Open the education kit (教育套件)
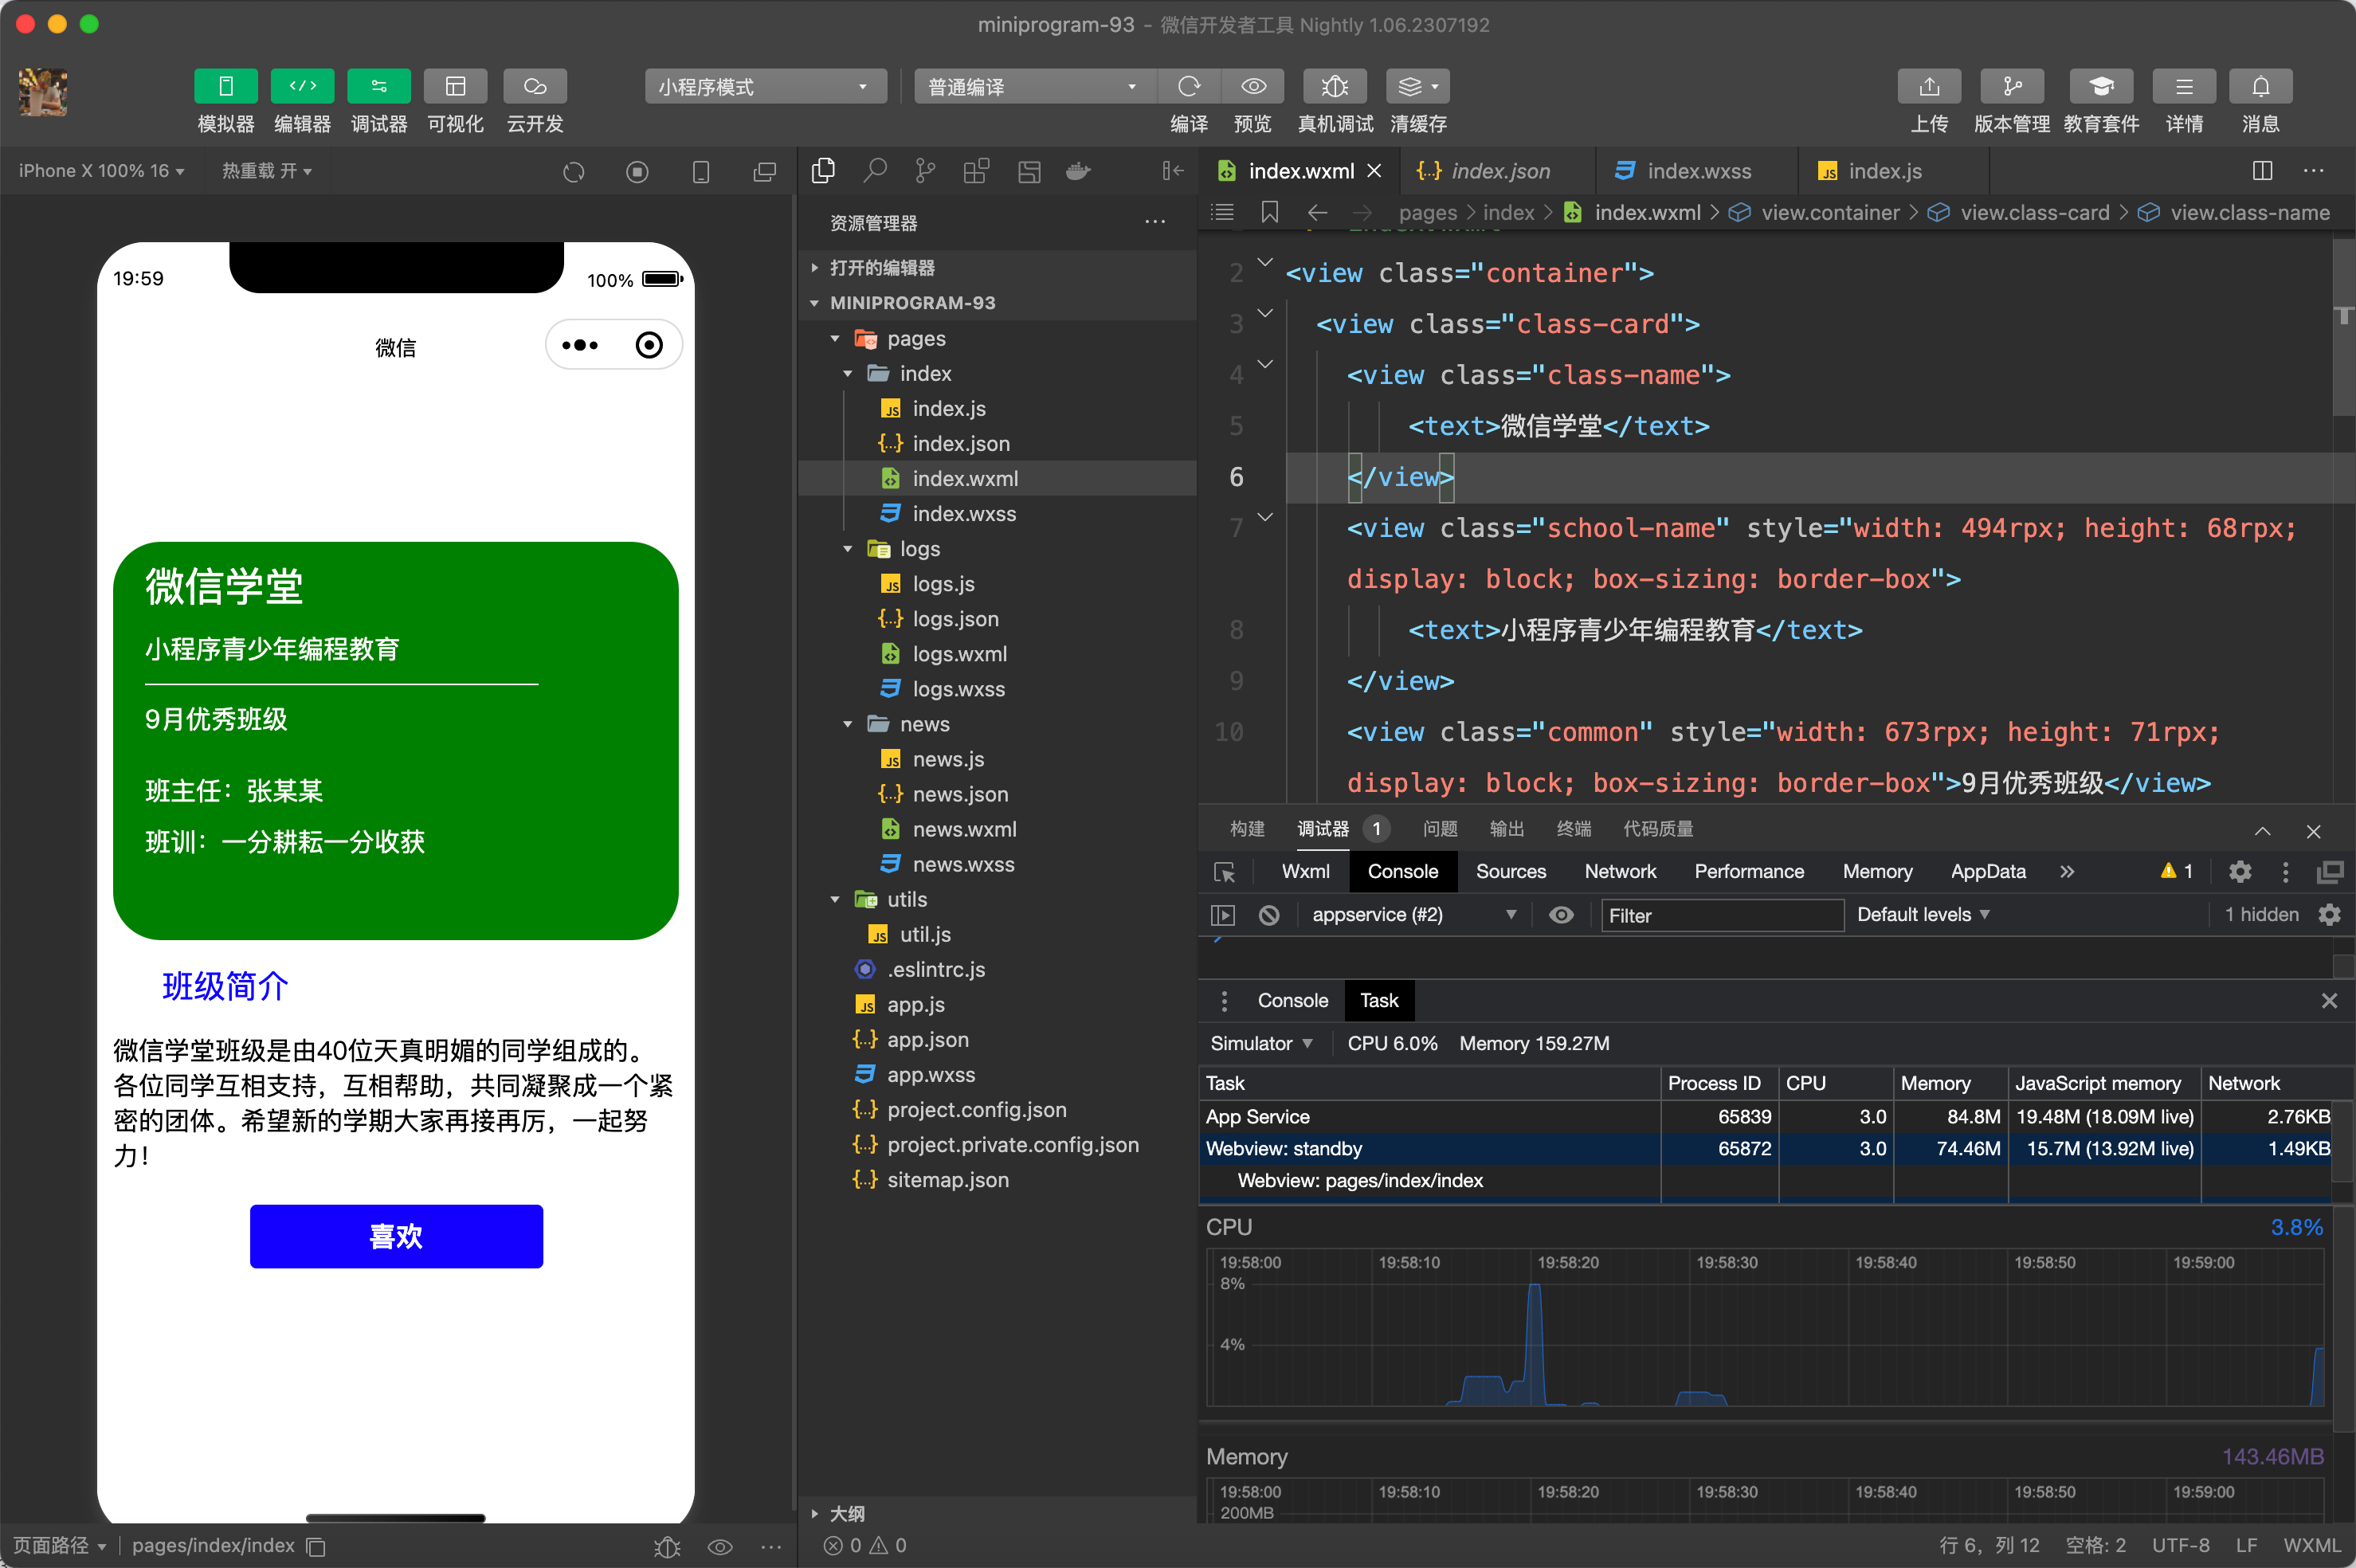This screenshot has width=2356, height=1568. coord(2101,87)
